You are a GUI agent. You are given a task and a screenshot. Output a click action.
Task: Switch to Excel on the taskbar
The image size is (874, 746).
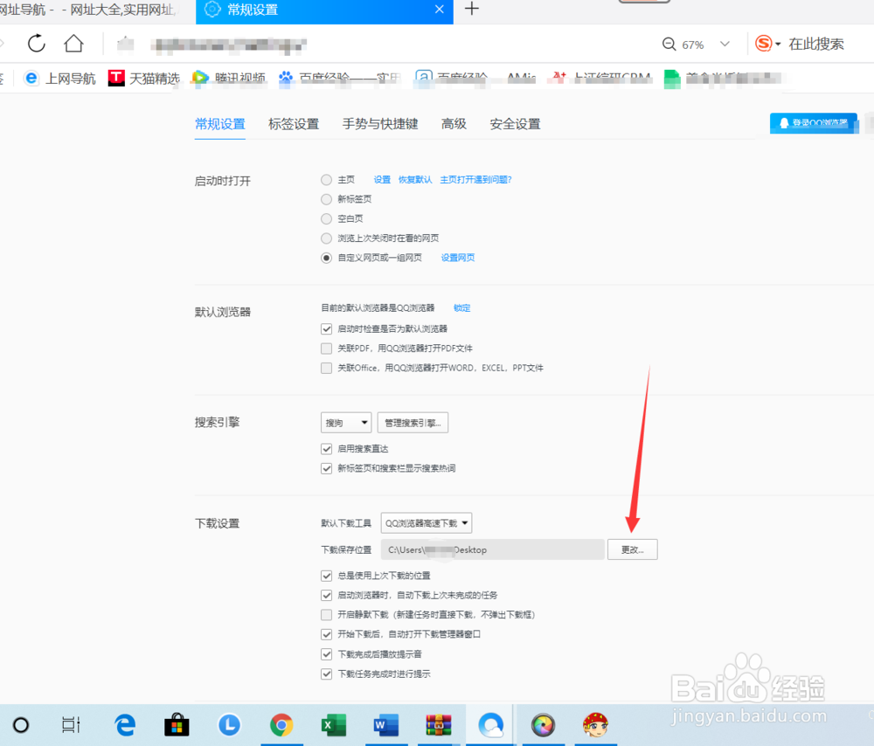pos(333,725)
